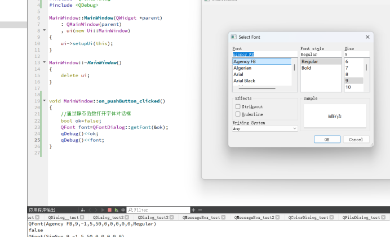Click getFont call on line 23

[x=141, y=127]
